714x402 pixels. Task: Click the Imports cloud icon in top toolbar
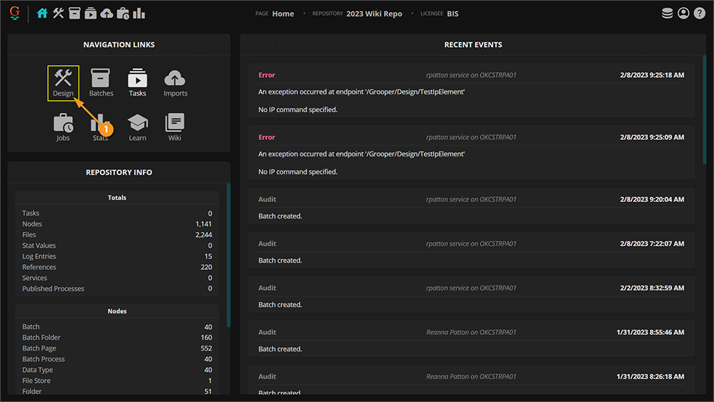[106, 13]
